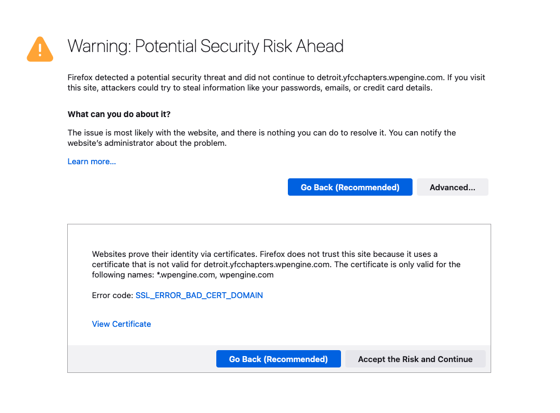The width and height of the screenshot is (560, 413).
Task: Click the What can you do about it heading
Action: point(119,114)
